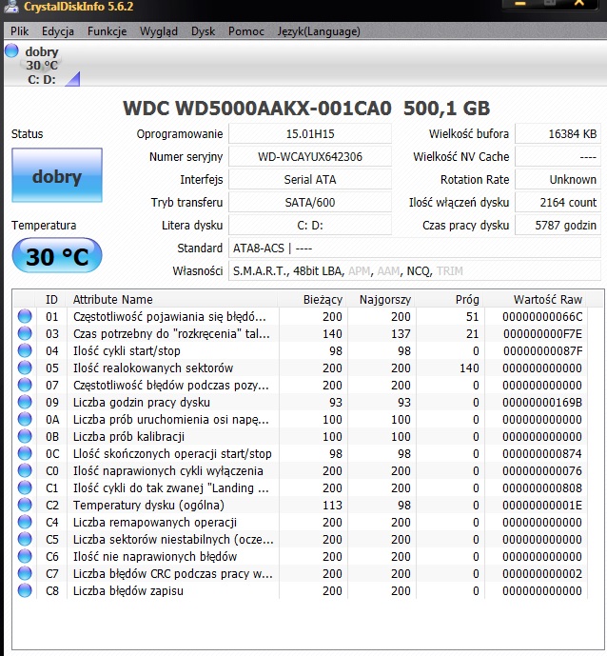This screenshot has width=607, height=656.
Task: Select row Liczba prób kalibracji
Action: (300, 436)
